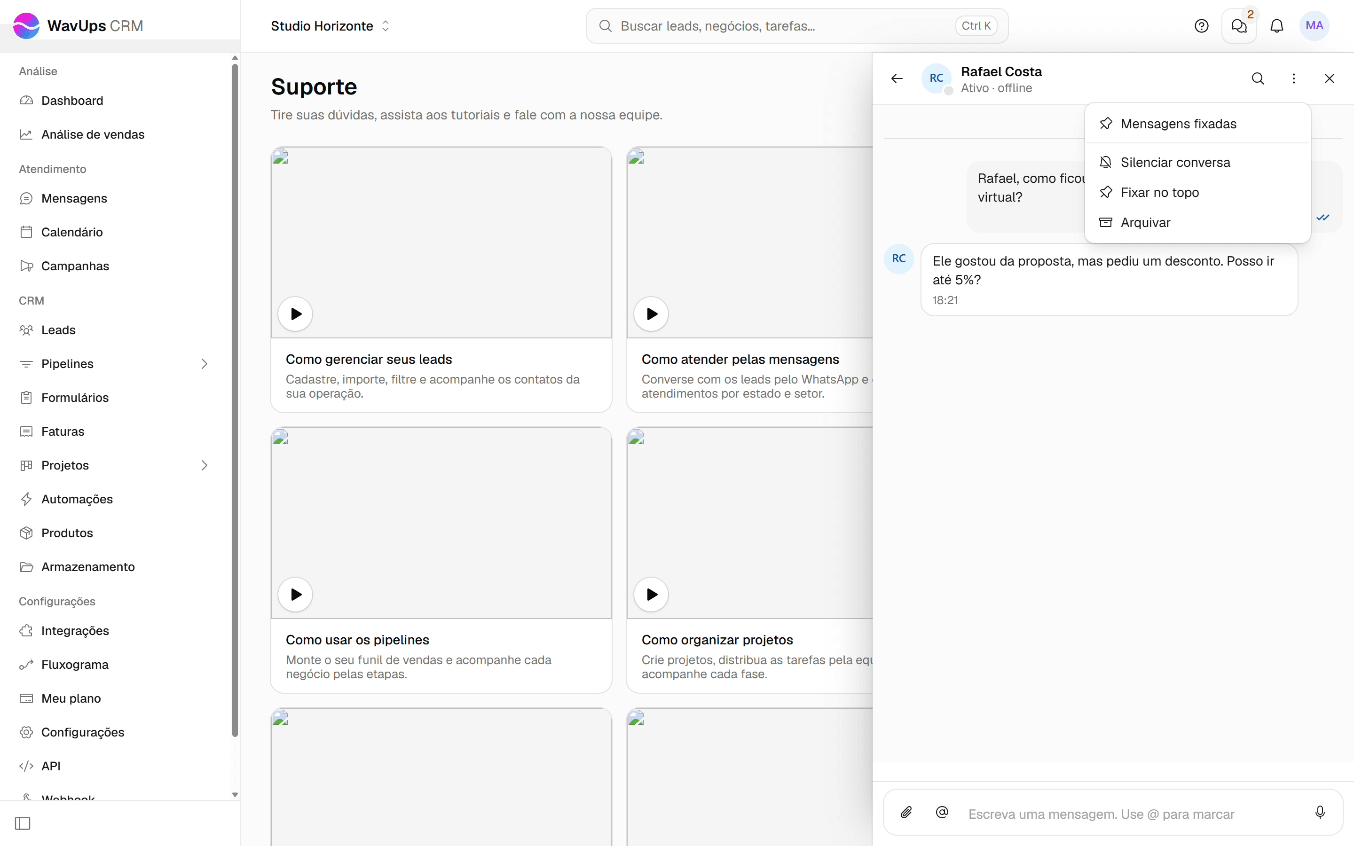1354x846 pixels.
Task: Click the Rafael Costa RC avatar in header
Action: [x=937, y=78]
